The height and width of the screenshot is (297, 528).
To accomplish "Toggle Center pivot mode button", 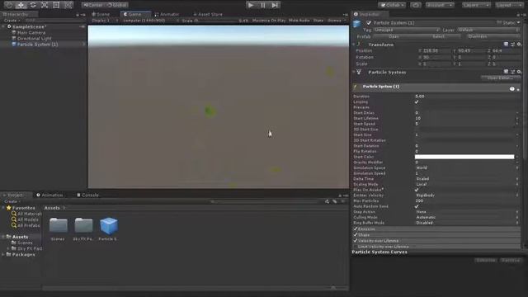I will [93, 5].
